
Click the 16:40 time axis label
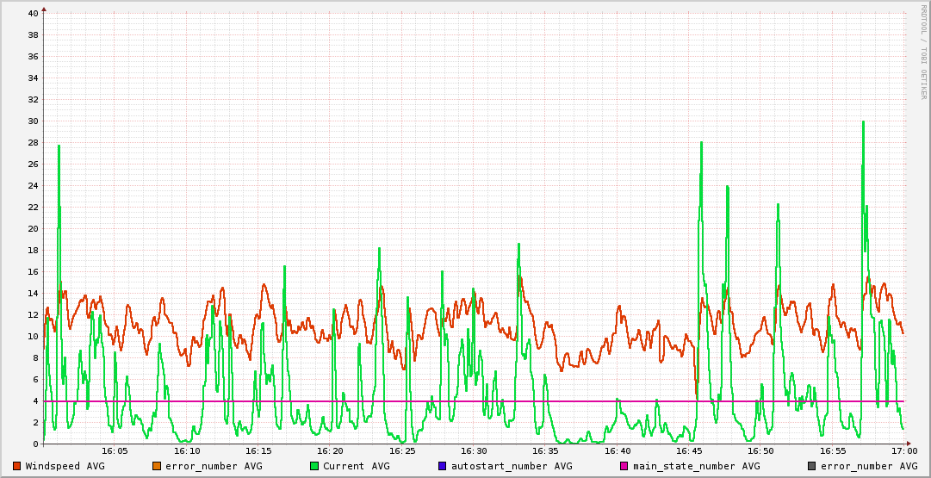[x=618, y=451]
